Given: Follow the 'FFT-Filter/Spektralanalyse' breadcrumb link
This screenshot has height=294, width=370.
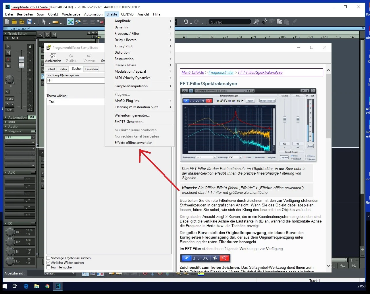Looking at the screenshot, I should 260,73.
